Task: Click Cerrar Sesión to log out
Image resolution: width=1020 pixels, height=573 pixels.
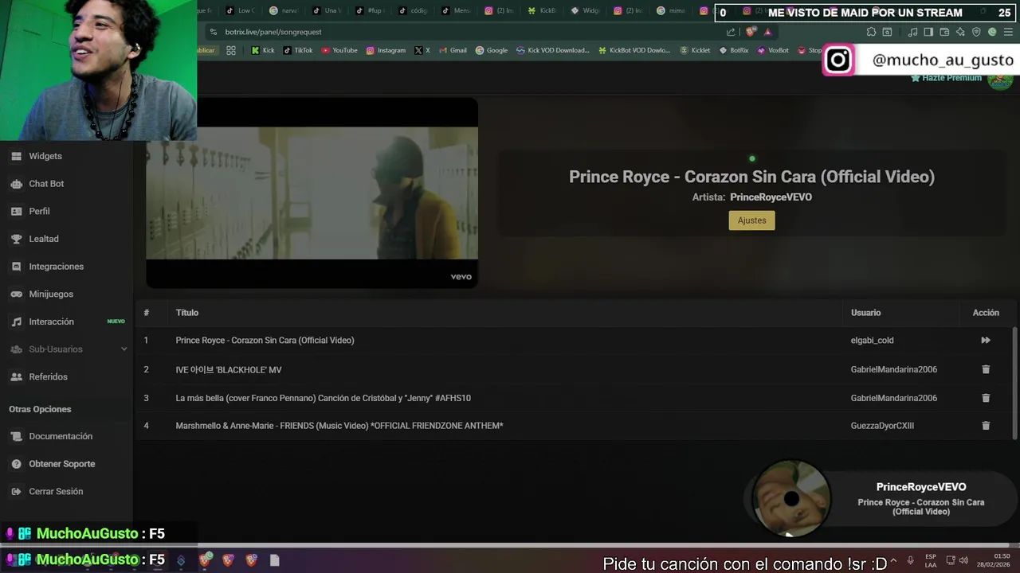Action: coord(56,491)
